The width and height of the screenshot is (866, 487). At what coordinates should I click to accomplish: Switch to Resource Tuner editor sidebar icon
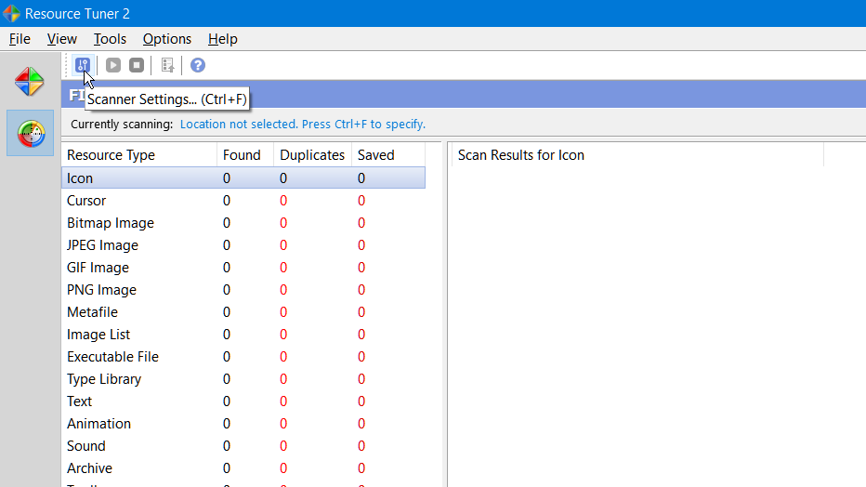coord(30,82)
